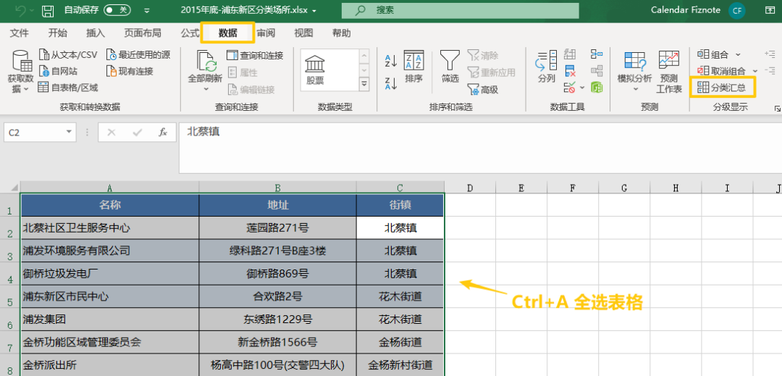Image resolution: width=782 pixels, height=376 pixels.
Task: Open the Name Box dropdown arrow
Action: (x=68, y=132)
